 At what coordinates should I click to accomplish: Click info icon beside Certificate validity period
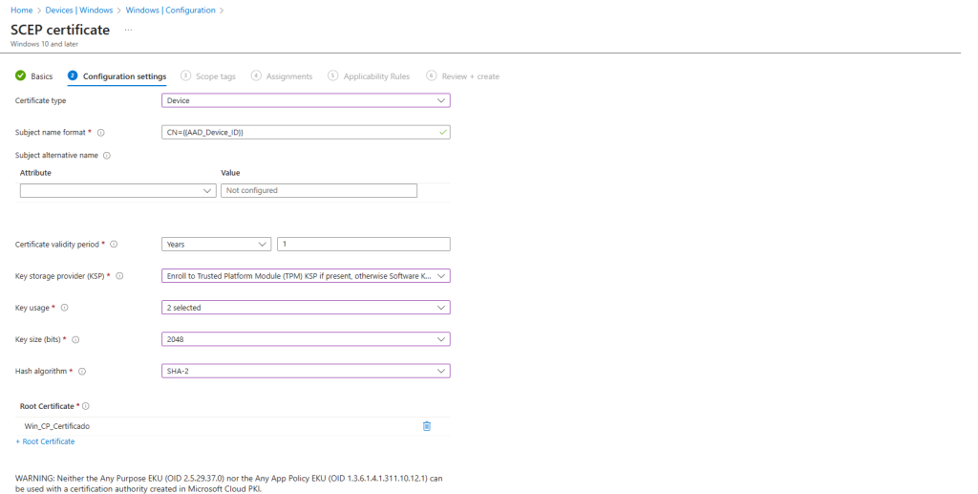(x=114, y=245)
